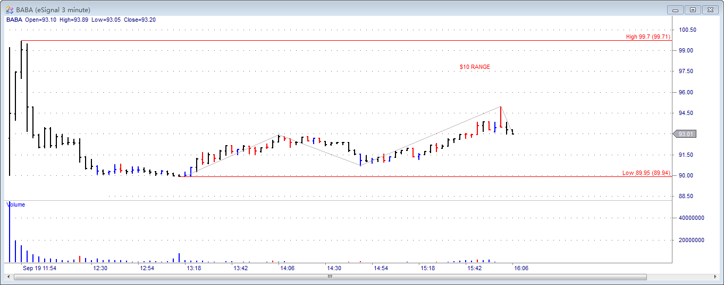The width and height of the screenshot is (724, 285).
Task: Click the 12:30 time axis label
Action: [x=100, y=268]
